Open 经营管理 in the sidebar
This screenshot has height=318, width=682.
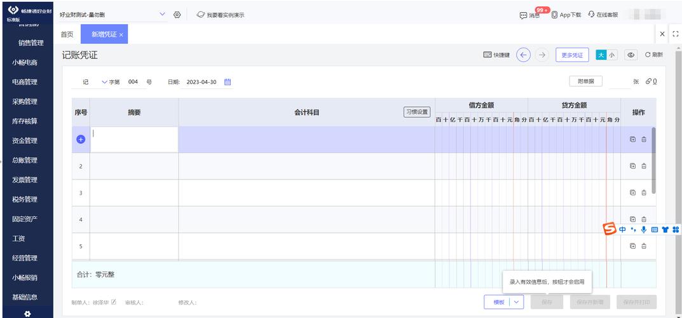25,258
